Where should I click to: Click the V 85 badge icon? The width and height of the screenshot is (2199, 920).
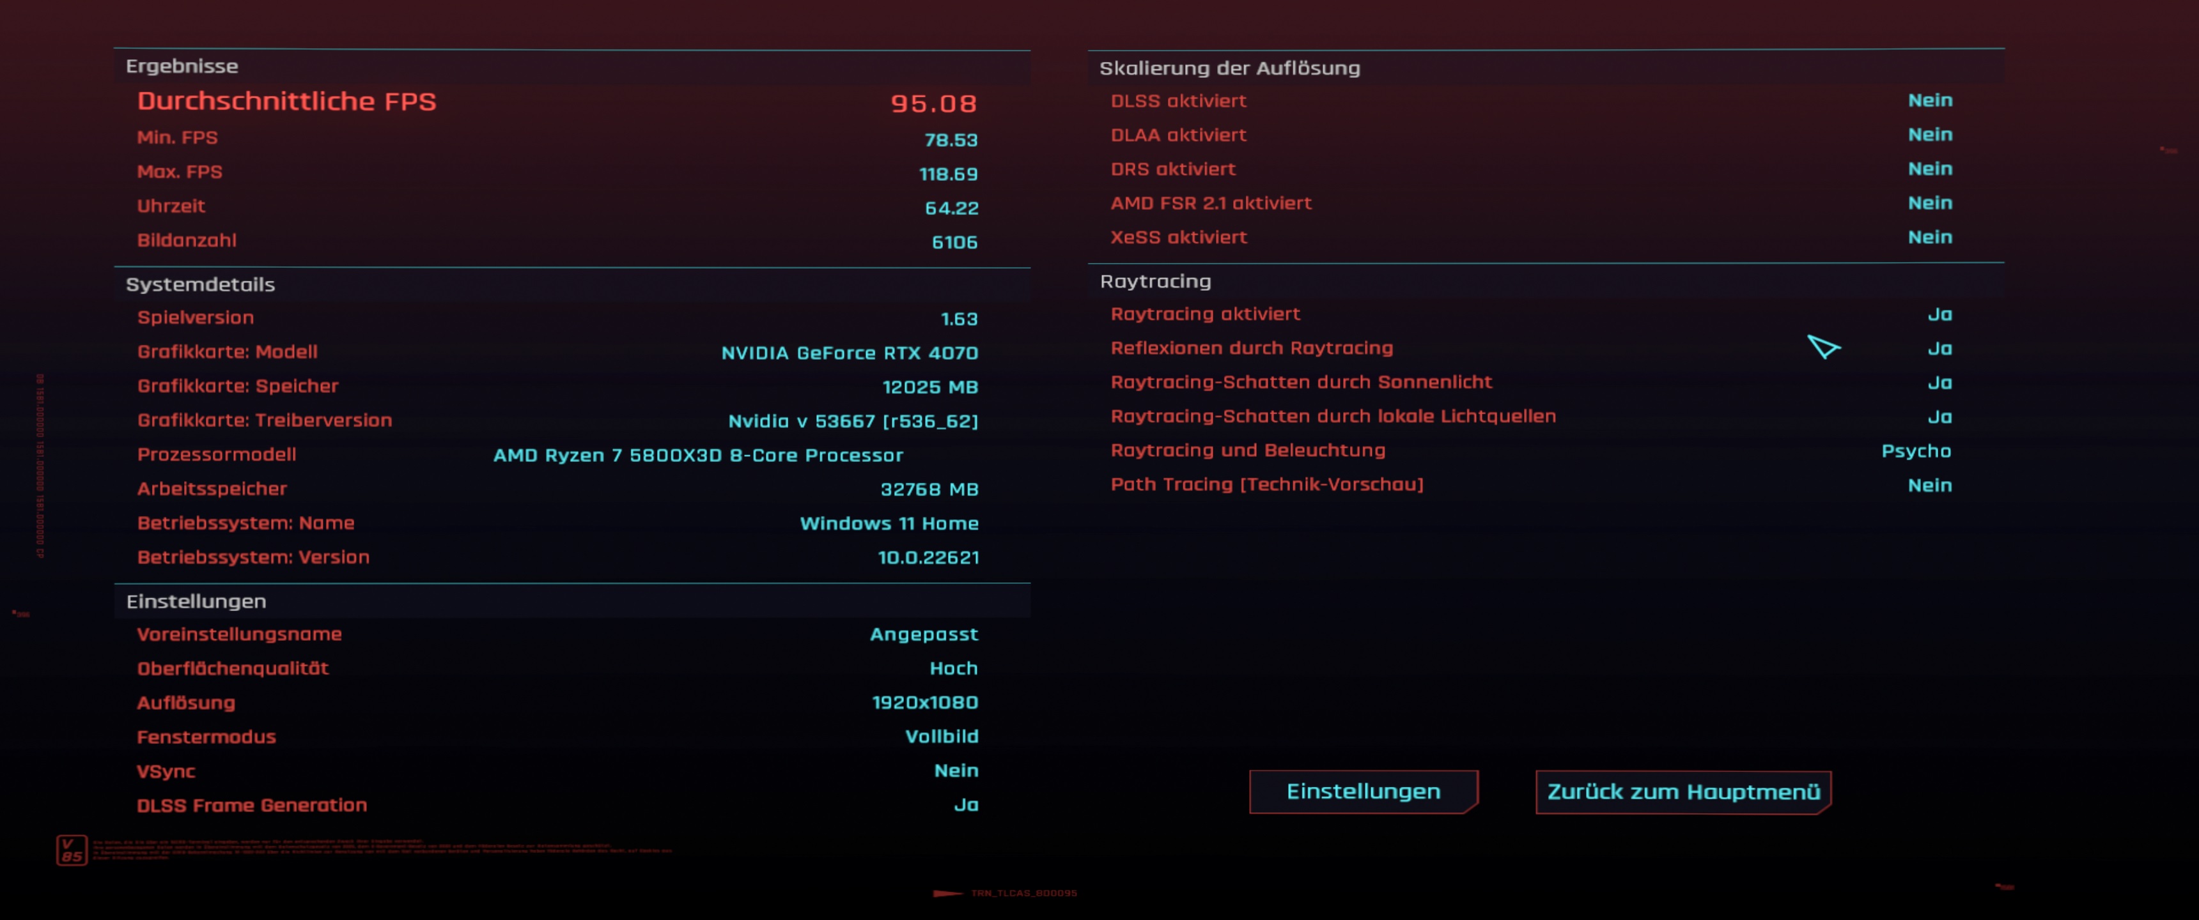[x=72, y=850]
